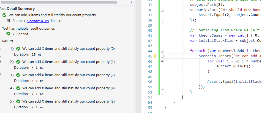Viewport: 262px width, 113px height.
Task: Collapse the foreach block at line 44
Action: (x=162, y=51)
